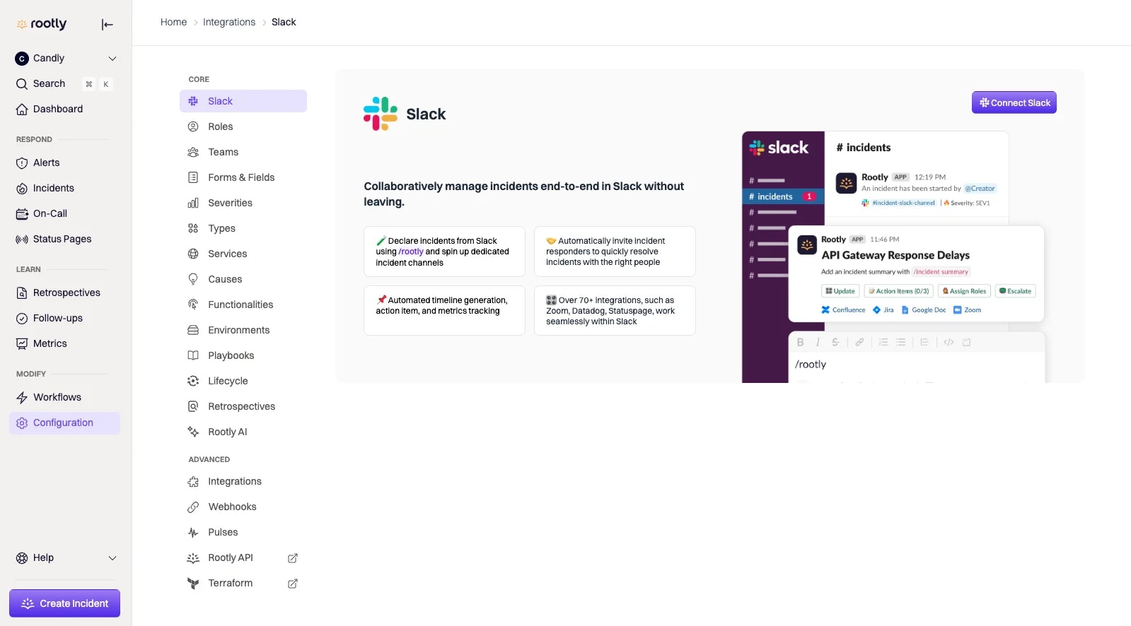Click the Configuration gear icon
This screenshot has width=1131, height=626.
coord(22,423)
